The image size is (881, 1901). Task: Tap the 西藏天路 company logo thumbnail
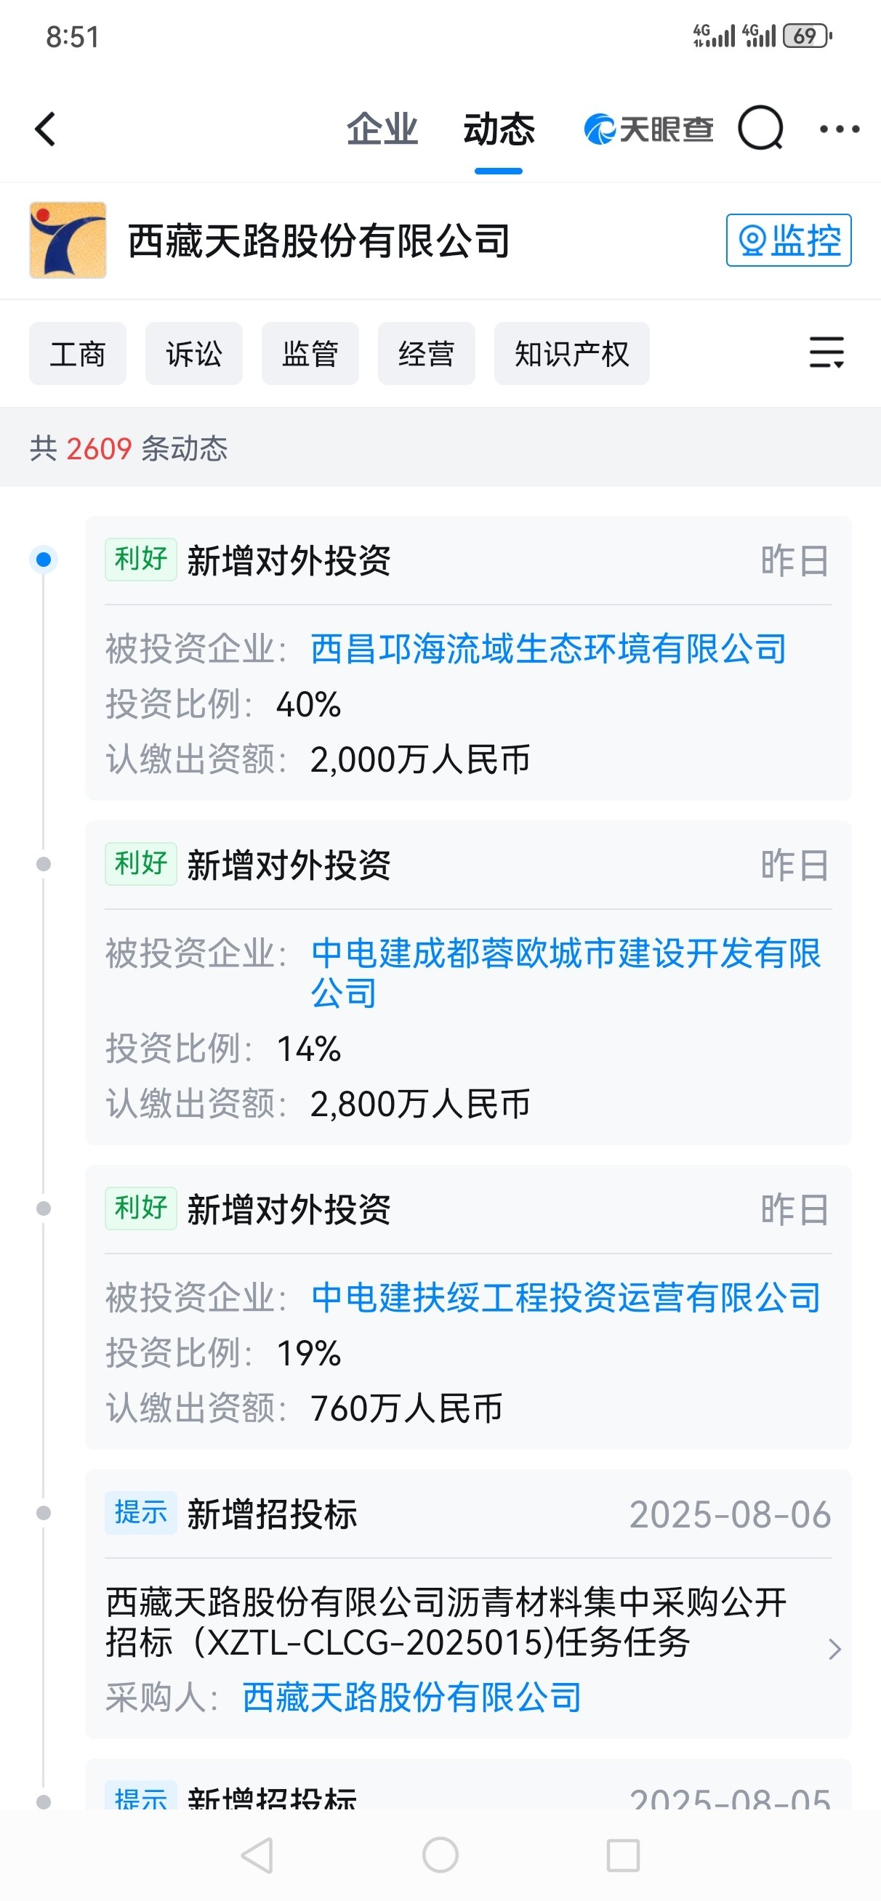pyautogui.click(x=68, y=240)
